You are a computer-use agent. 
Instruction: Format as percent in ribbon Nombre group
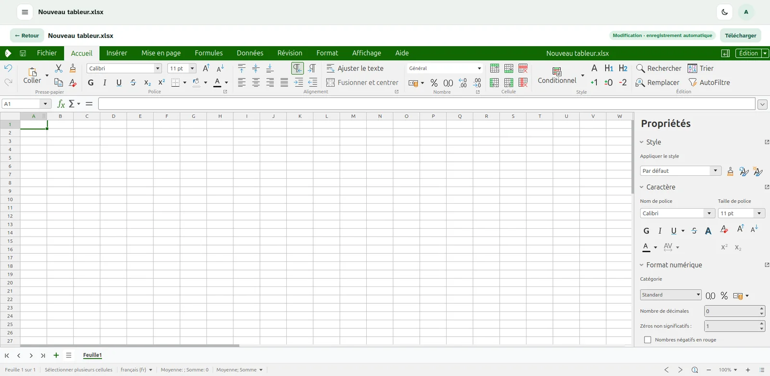(434, 83)
